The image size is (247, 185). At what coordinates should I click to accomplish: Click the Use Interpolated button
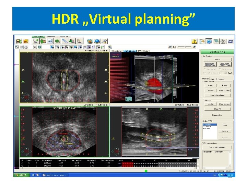[217, 95]
